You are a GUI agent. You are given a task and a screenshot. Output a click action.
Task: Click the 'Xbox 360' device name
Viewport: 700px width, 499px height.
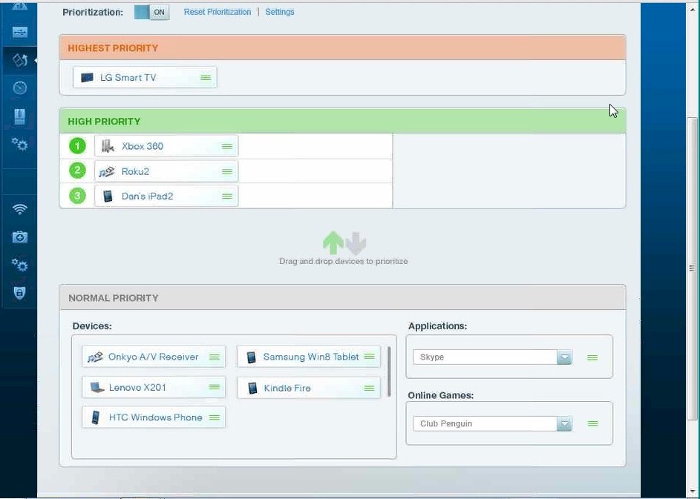click(143, 146)
